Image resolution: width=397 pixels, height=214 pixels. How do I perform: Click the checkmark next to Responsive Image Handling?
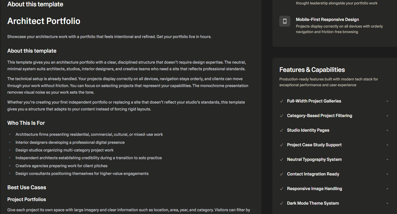281,189
